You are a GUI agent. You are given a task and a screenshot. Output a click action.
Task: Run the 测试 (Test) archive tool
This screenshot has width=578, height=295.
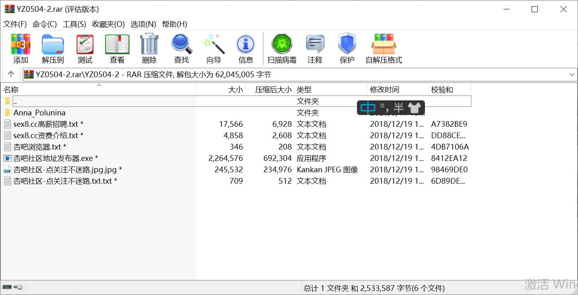pyautogui.click(x=85, y=44)
